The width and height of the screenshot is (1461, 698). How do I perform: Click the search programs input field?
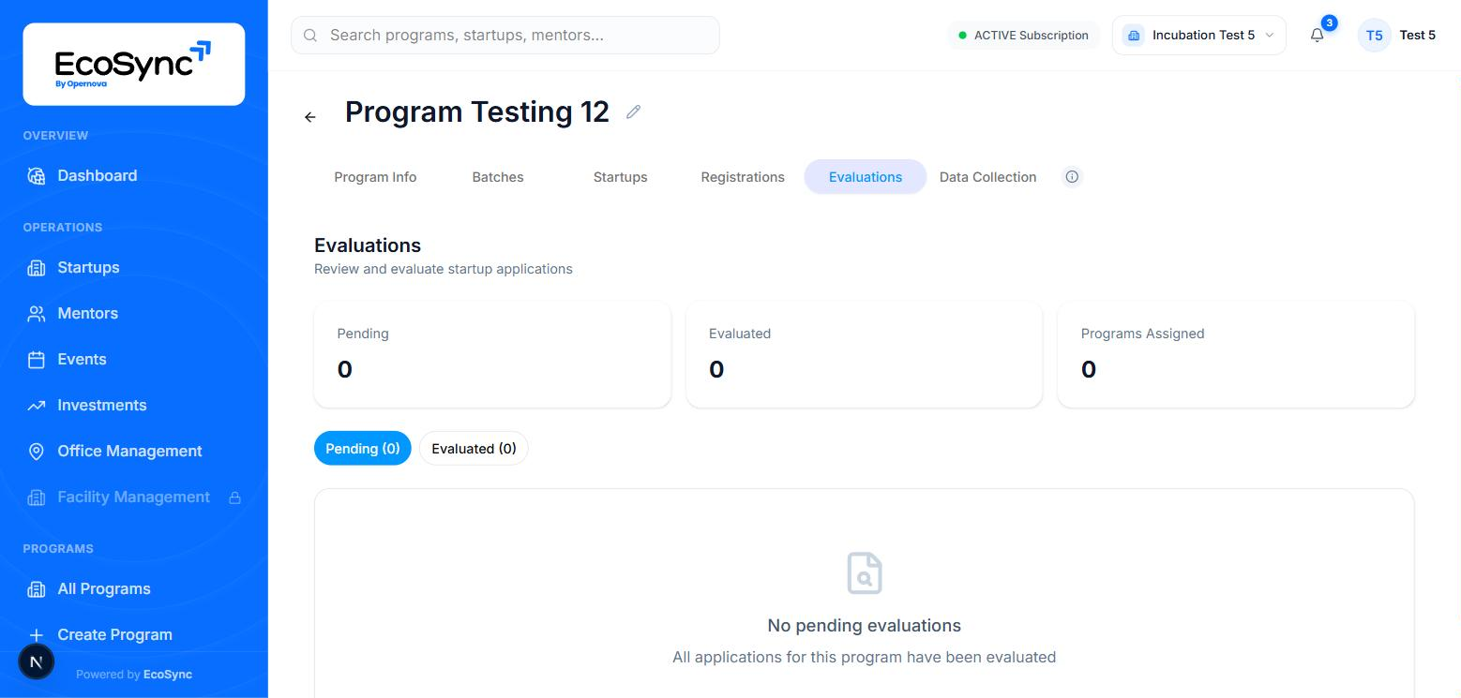coord(505,36)
